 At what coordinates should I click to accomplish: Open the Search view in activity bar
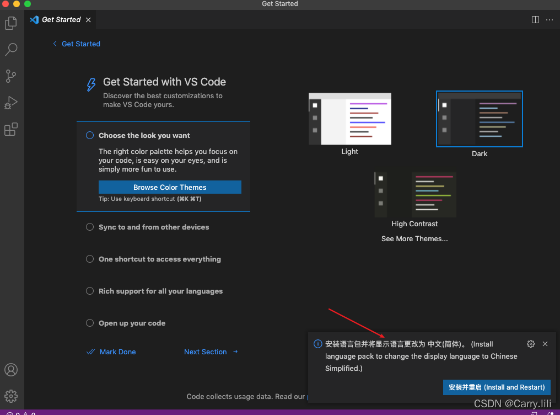(11, 49)
